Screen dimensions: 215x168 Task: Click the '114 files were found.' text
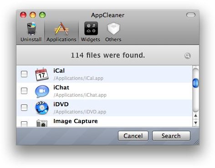pyautogui.click(x=108, y=55)
